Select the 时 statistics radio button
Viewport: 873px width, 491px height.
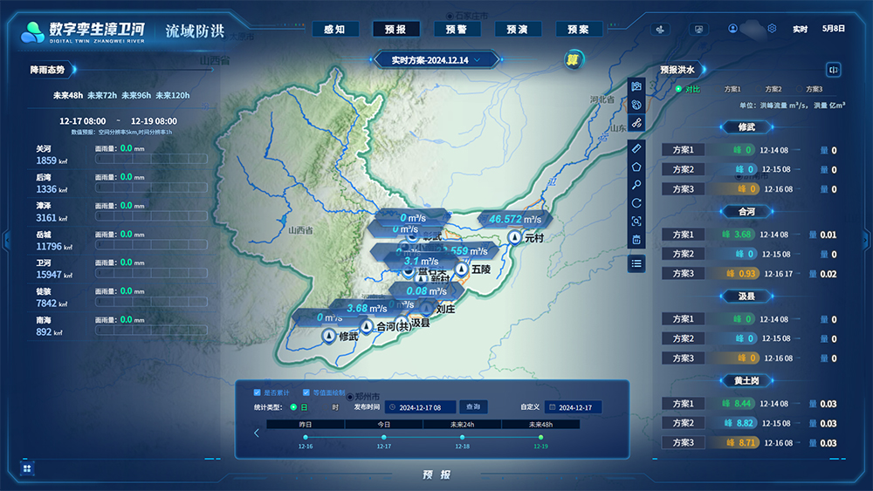(325, 407)
